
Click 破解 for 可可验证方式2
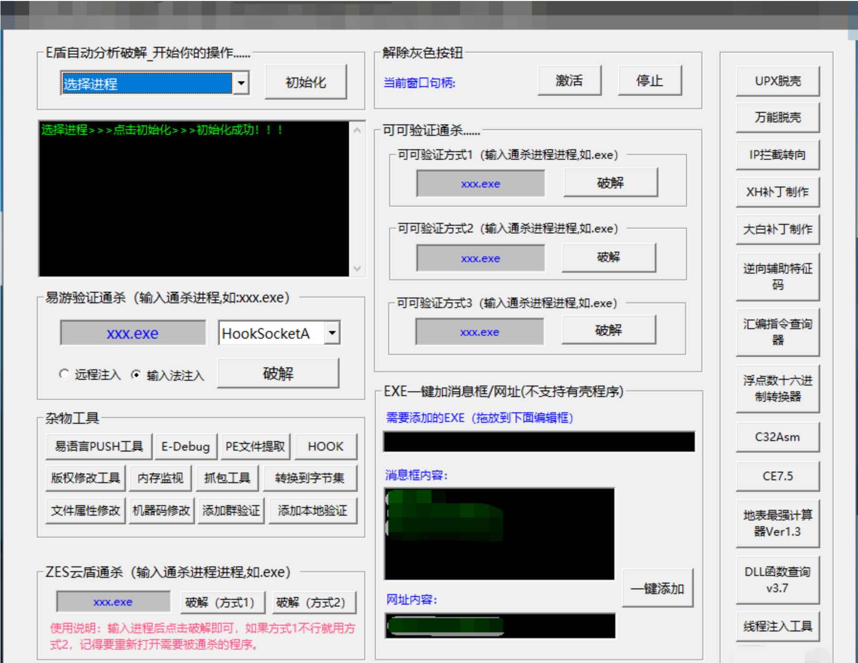pyautogui.click(x=609, y=257)
